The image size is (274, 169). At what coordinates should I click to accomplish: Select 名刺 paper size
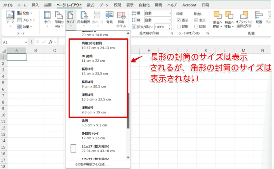point(96,123)
